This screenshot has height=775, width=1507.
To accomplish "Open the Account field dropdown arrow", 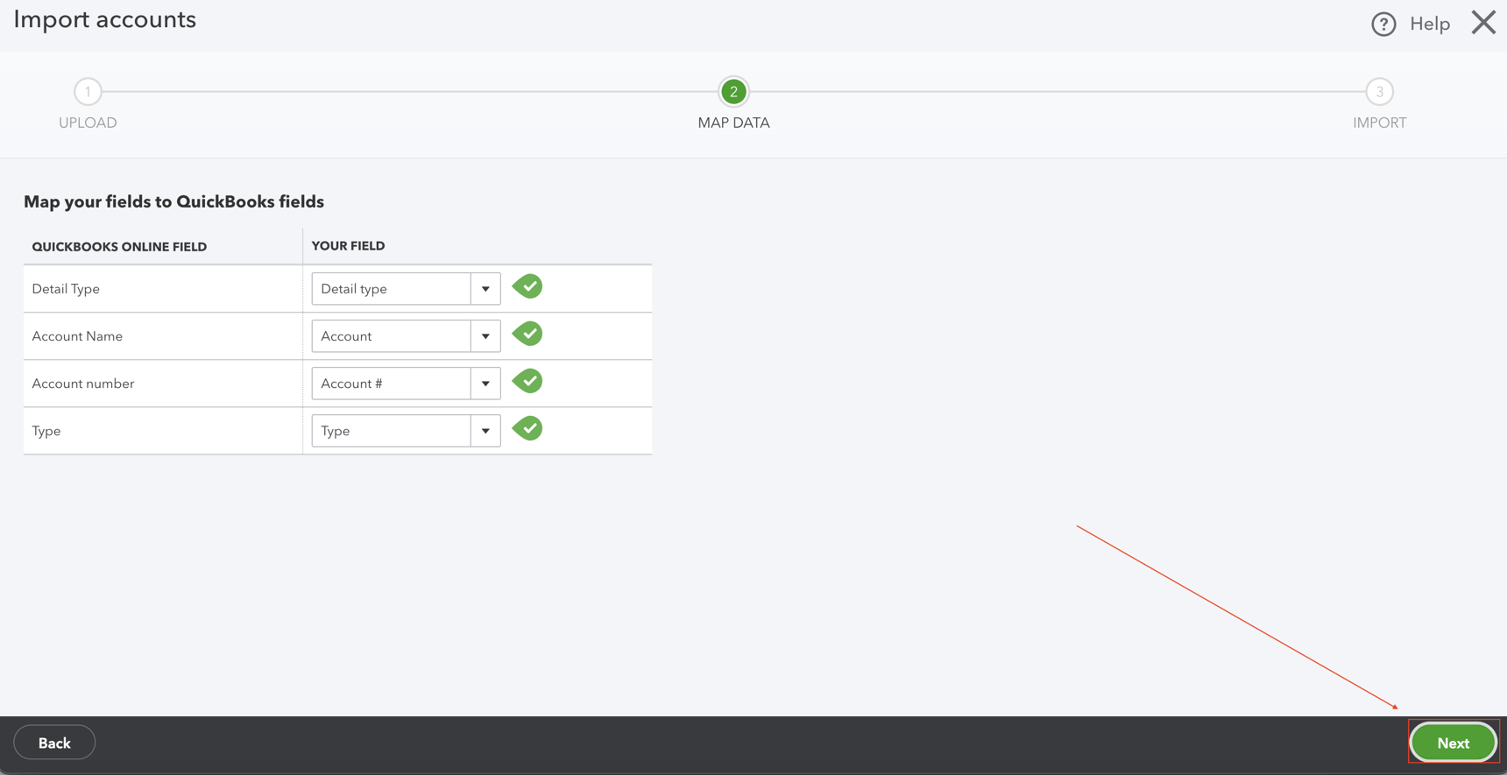I will pyautogui.click(x=485, y=336).
